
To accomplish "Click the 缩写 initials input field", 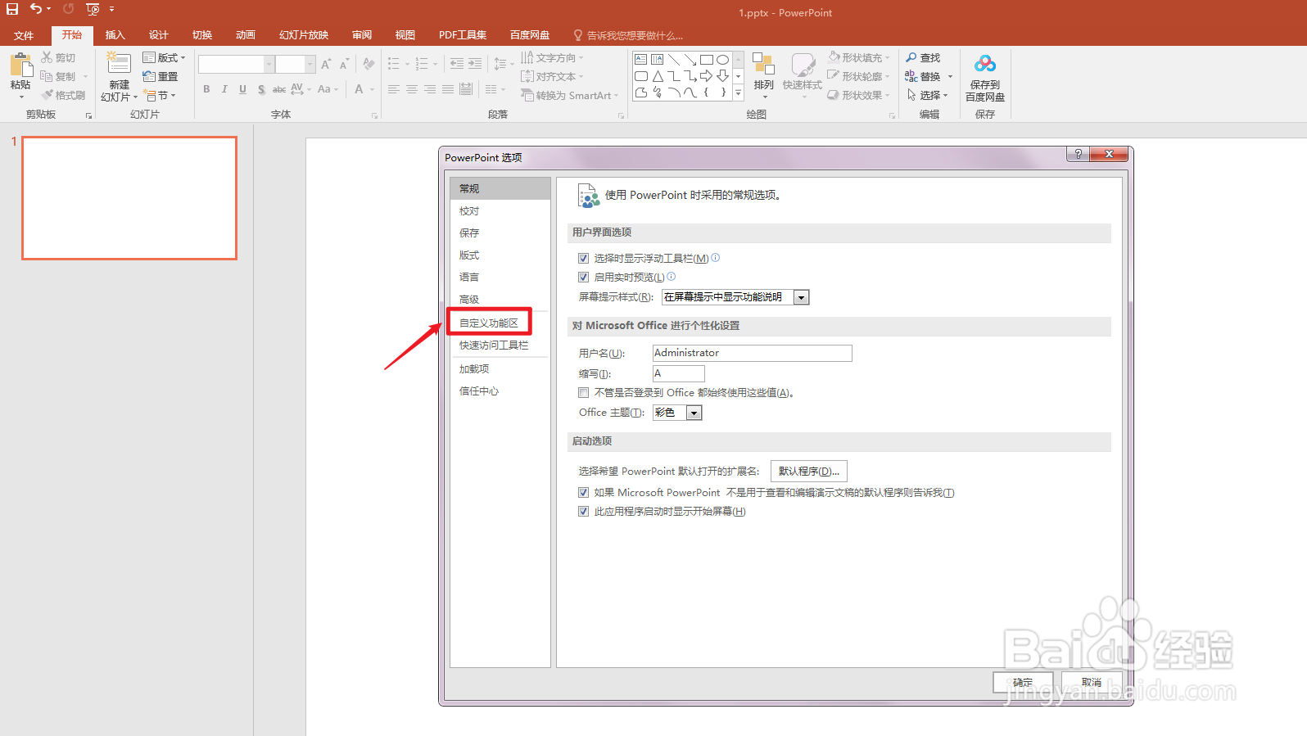I will 678,373.
